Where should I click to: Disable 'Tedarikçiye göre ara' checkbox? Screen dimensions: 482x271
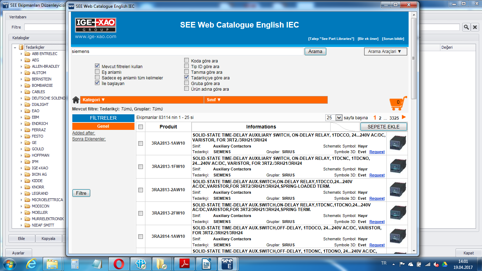tap(187, 78)
